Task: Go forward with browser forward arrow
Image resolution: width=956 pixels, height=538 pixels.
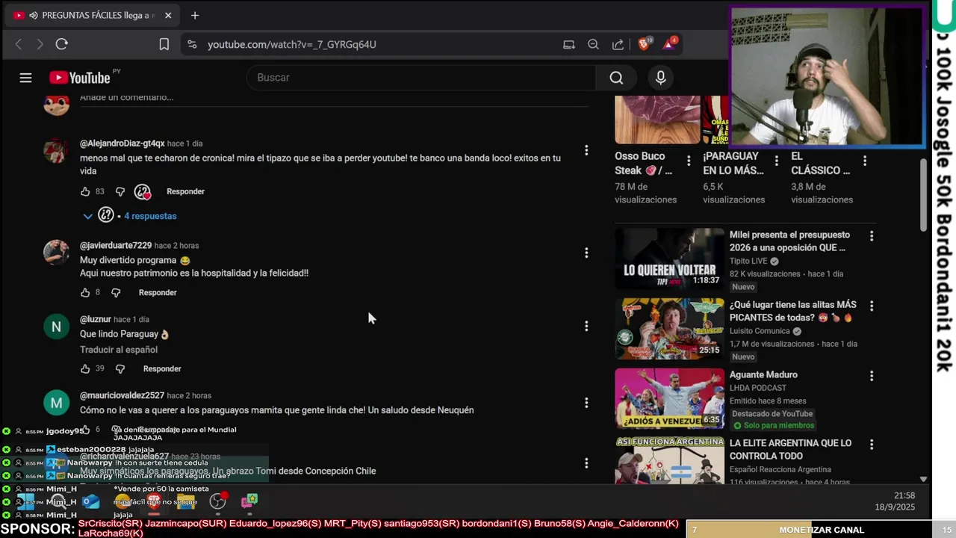Action: [40, 44]
